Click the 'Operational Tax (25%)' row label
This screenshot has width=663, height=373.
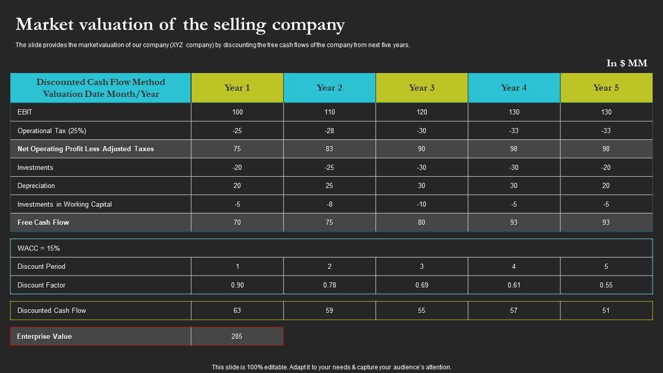[52, 131]
